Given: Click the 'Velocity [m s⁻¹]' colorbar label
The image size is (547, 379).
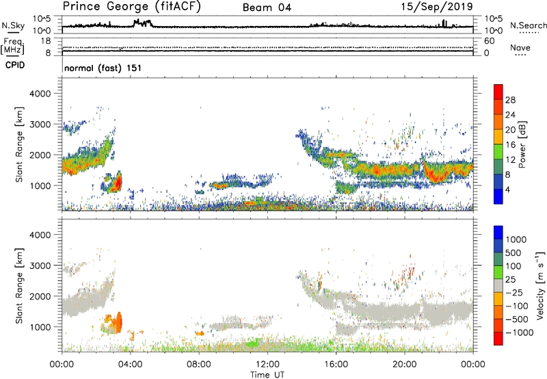Looking at the screenshot, I should 540,285.
